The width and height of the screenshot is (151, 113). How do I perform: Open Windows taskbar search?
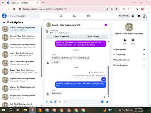click(x=11, y=110)
